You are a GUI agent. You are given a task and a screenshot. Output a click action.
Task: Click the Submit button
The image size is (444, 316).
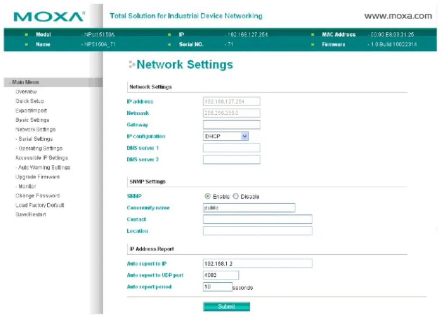[226, 306]
